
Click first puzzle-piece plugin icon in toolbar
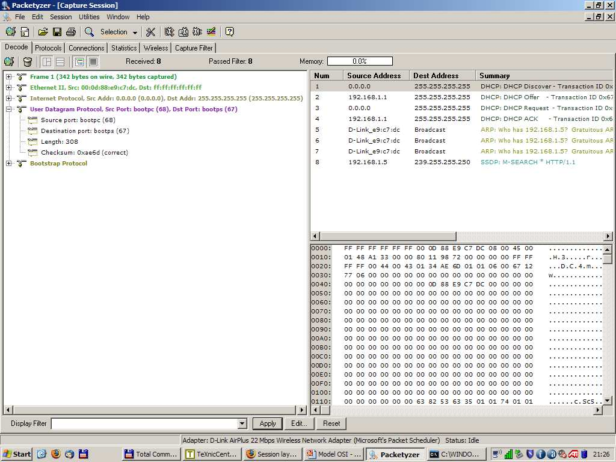[169, 32]
